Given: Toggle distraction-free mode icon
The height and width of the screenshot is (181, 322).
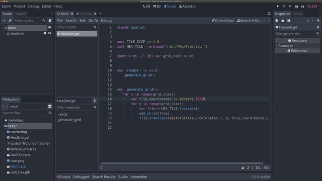Looking at the screenshot, I should click(269, 14).
